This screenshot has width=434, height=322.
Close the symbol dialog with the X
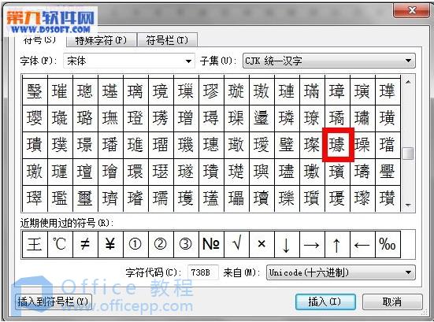coord(412,11)
